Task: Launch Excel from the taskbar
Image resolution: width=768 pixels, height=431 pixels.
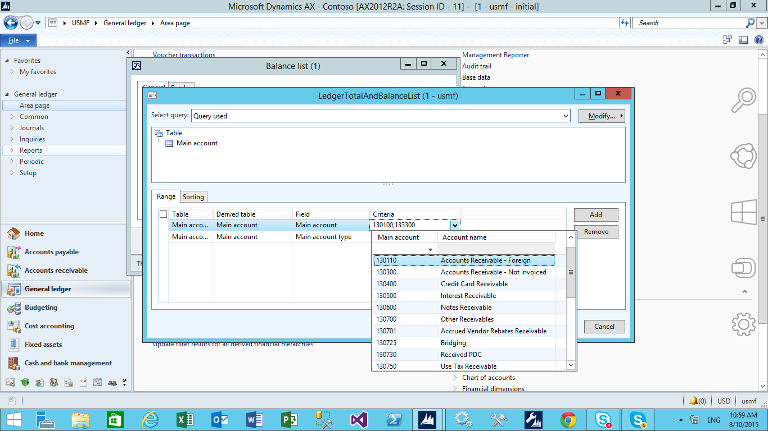Action: coord(185,419)
